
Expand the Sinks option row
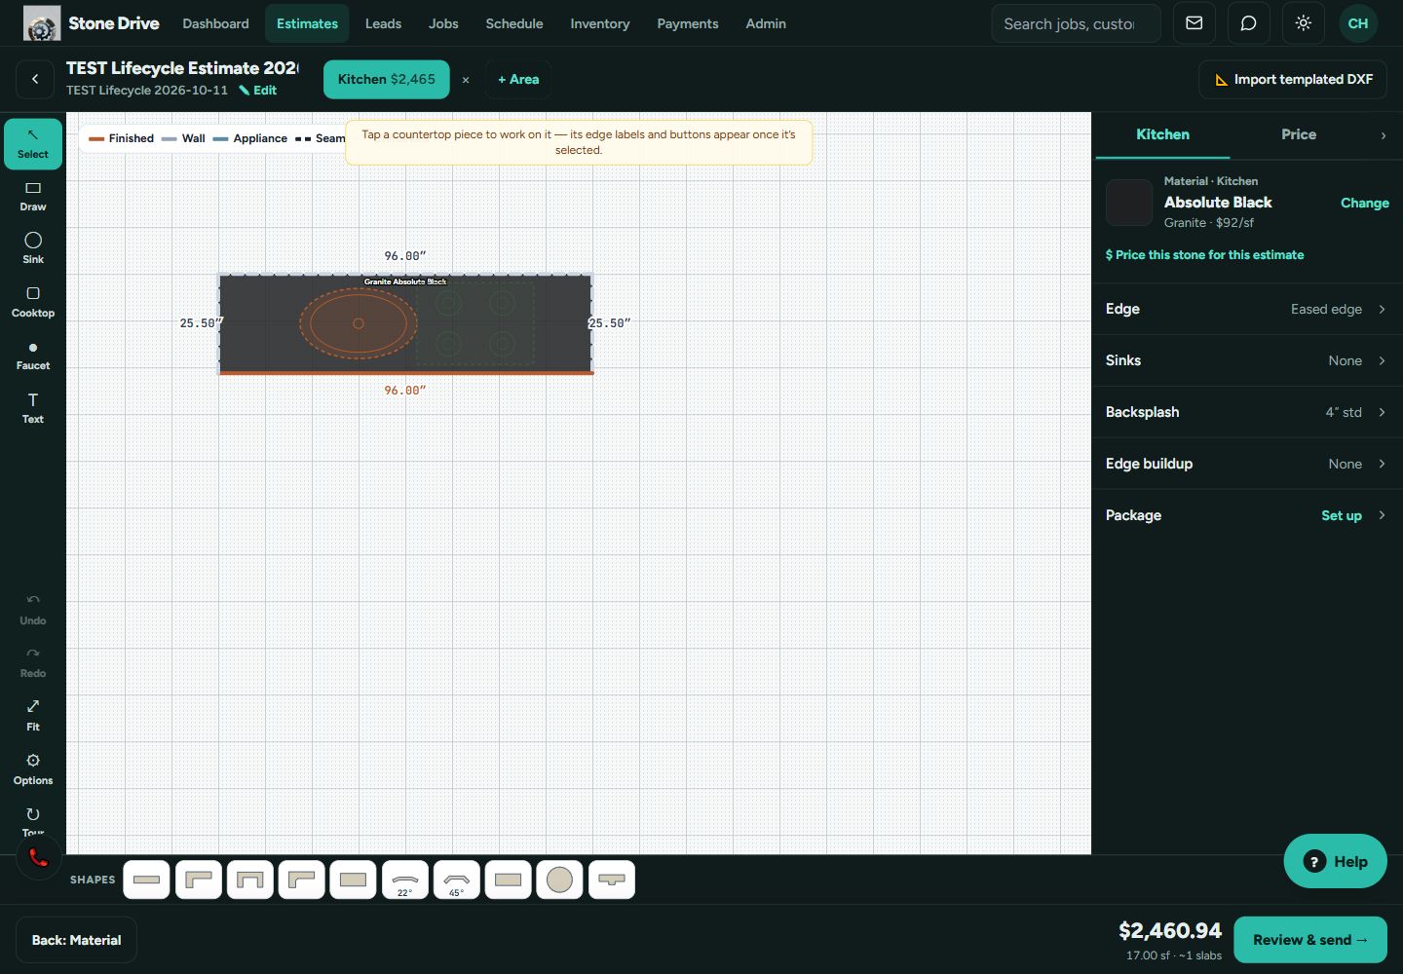(1247, 360)
